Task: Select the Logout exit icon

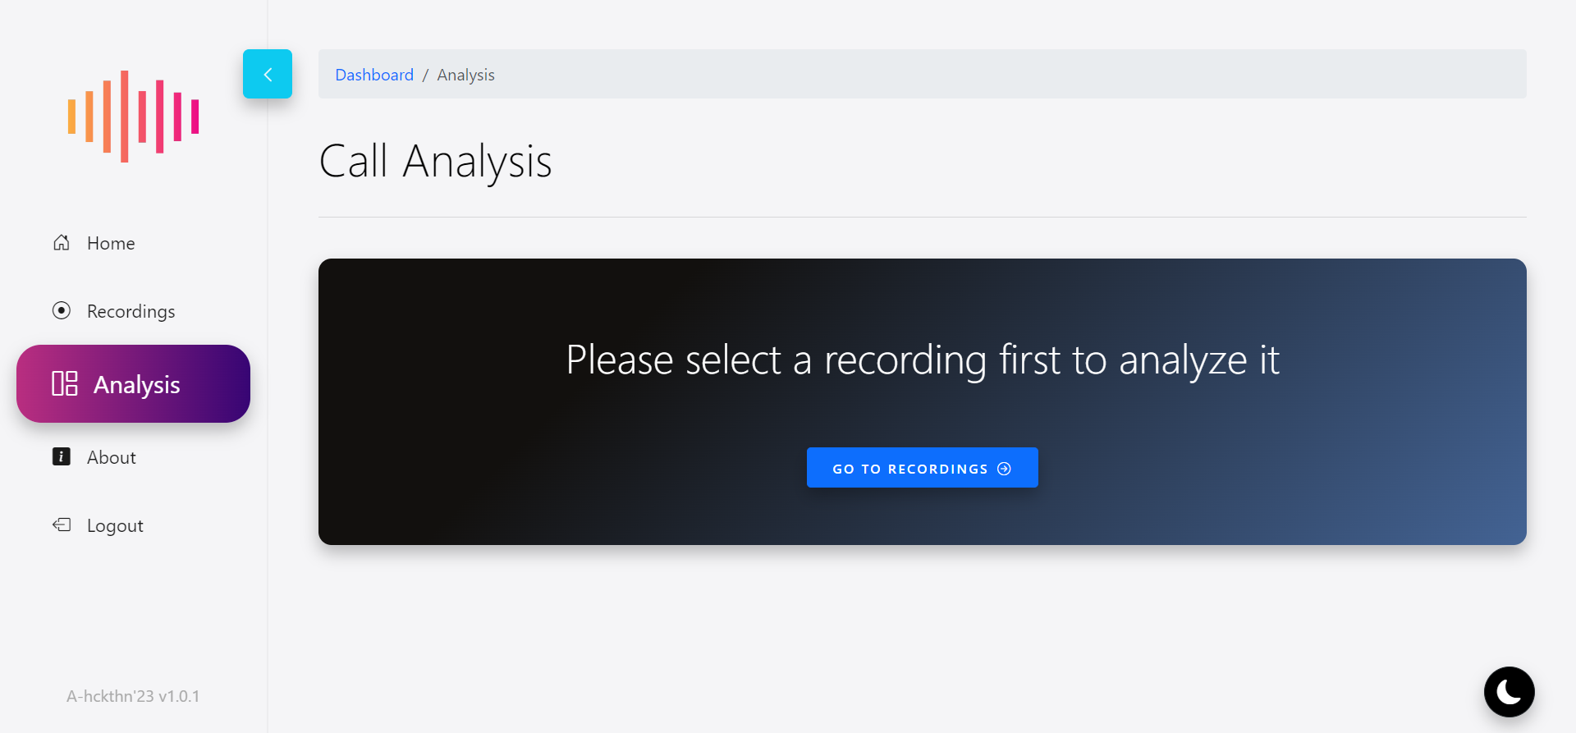Action: [x=62, y=525]
